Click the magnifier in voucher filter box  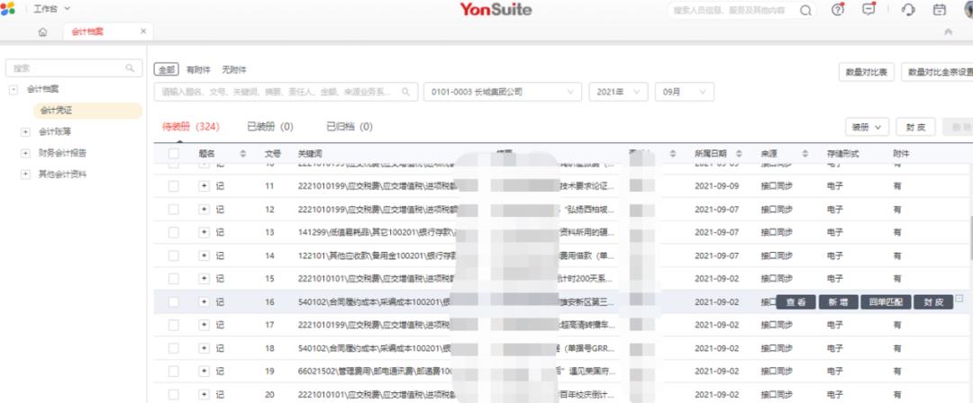pos(405,92)
